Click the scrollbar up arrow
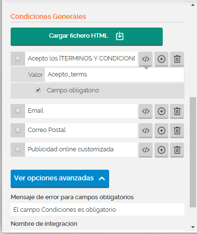The image size is (197, 234). pyautogui.click(x=193, y=5)
